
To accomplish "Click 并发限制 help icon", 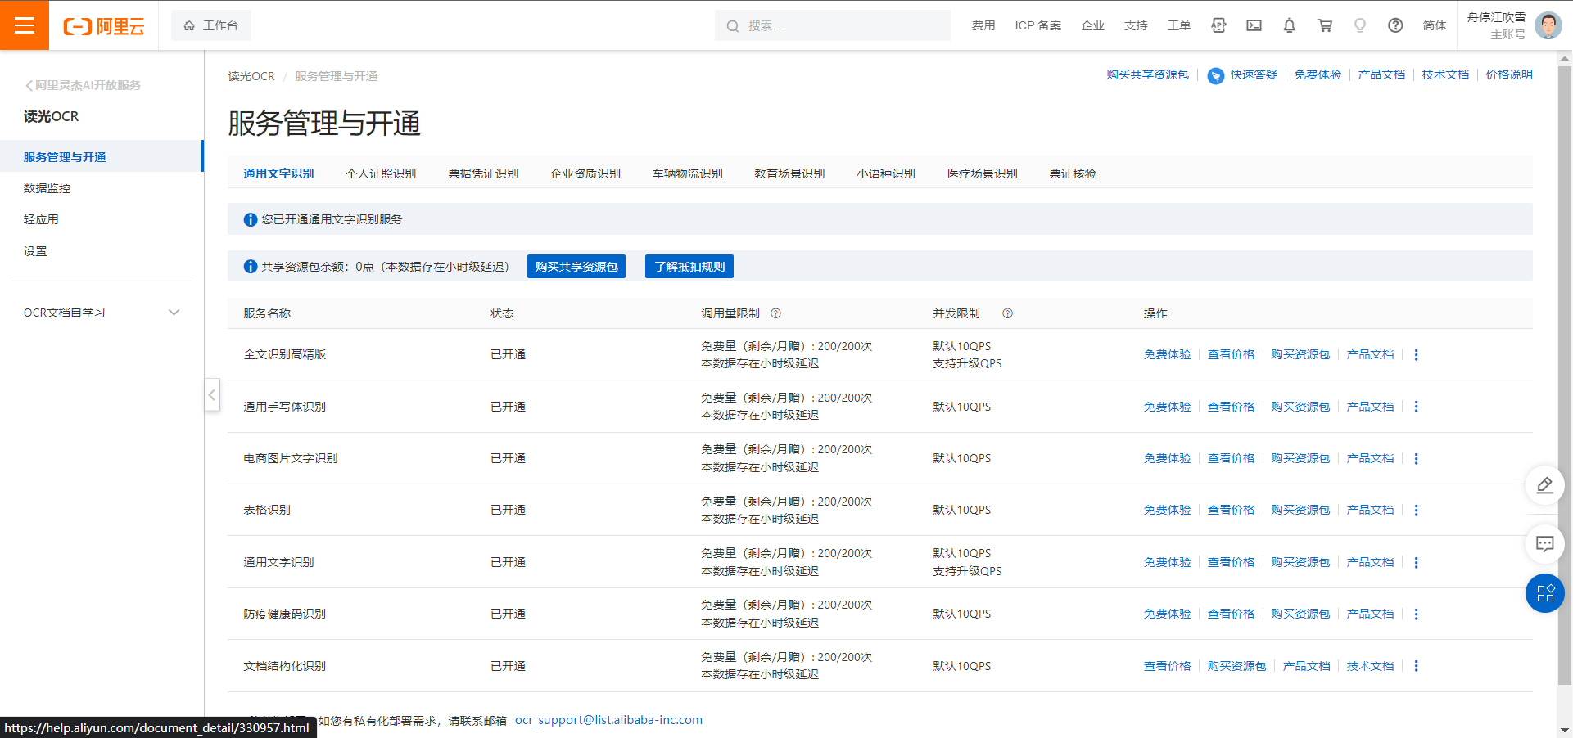I will 1008,313.
